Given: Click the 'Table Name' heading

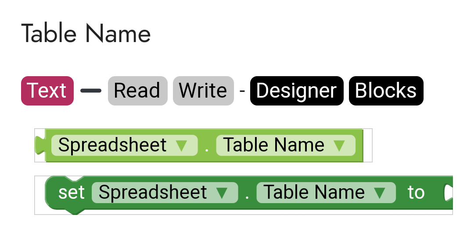Looking at the screenshot, I should (x=86, y=34).
